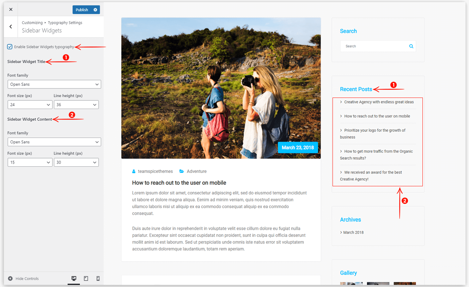Open recent post about user on mobile
Screen dimensions: 469x287
coord(377,116)
